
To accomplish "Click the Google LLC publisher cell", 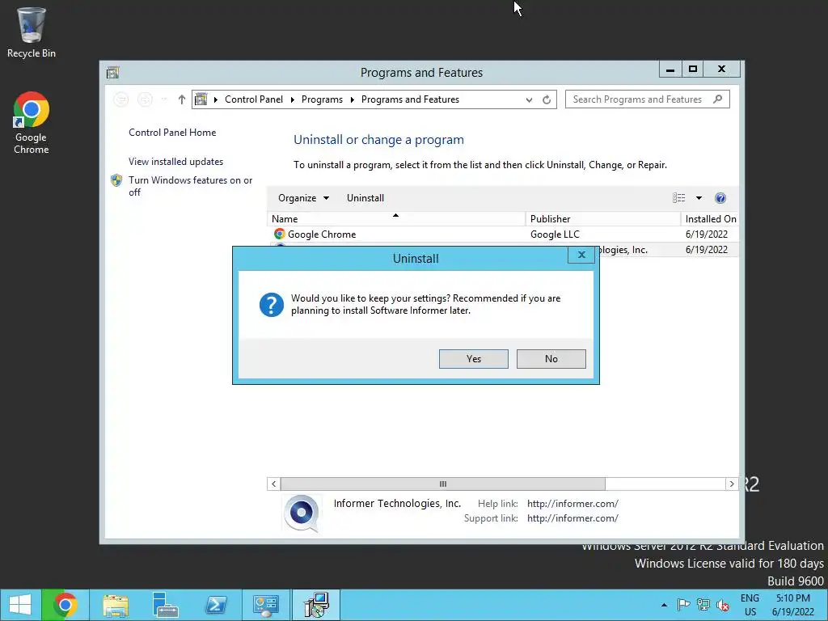I will click(555, 234).
